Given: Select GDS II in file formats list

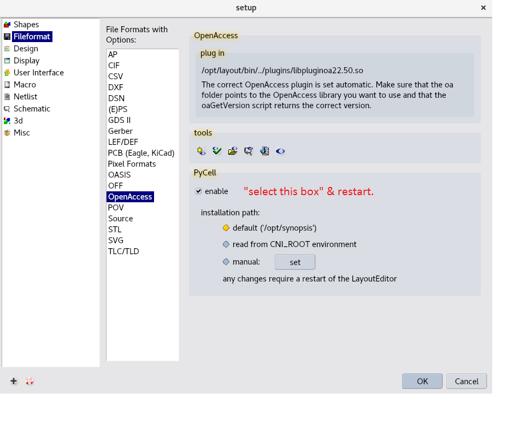Looking at the screenshot, I should click(x=119, y=120).
